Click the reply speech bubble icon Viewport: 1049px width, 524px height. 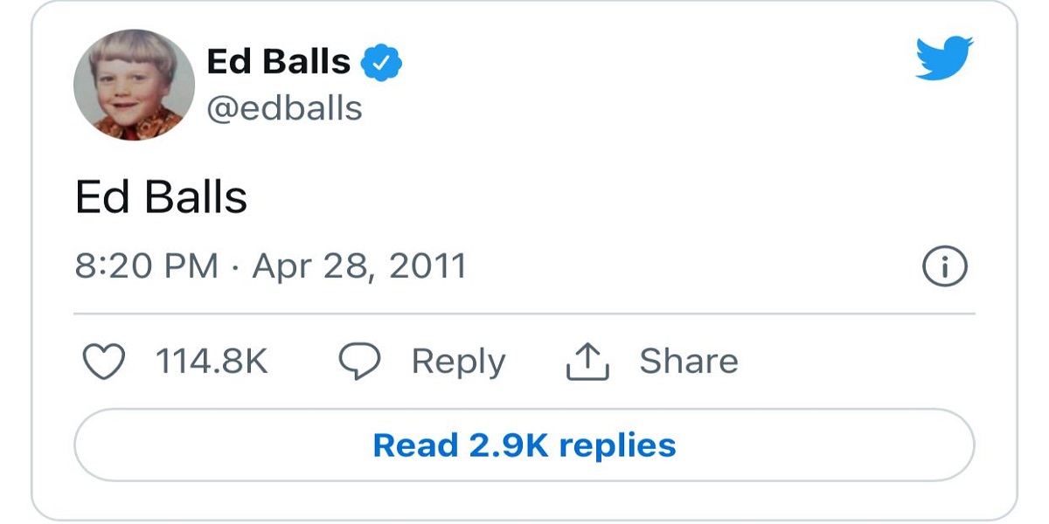(359, 362)
